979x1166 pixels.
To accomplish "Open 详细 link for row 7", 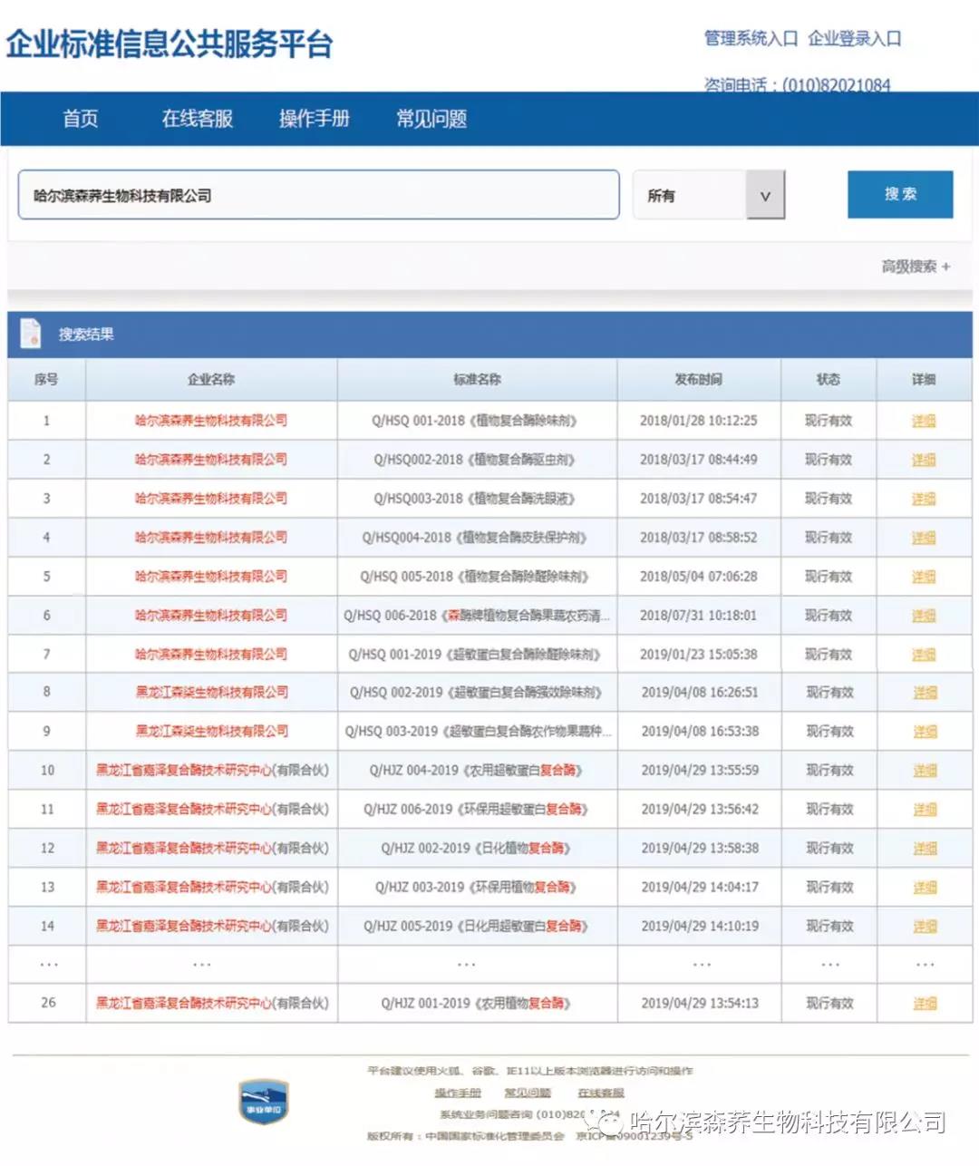I will click(x=924, y=655).
